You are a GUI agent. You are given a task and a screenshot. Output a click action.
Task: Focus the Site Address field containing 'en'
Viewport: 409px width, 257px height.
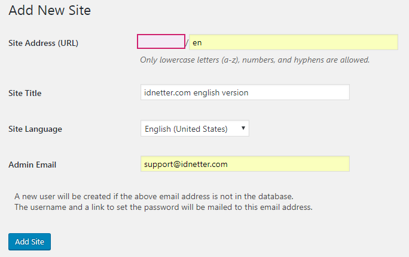coord(294,42)
